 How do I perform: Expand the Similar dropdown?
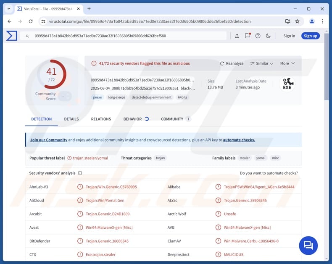261,63
